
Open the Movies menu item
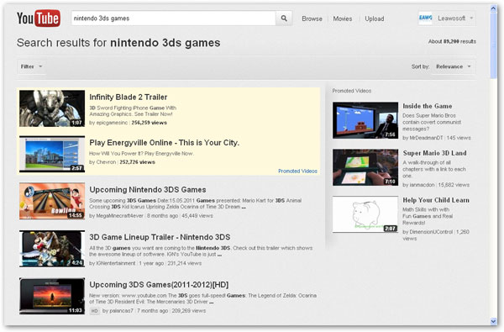point(343,18)
